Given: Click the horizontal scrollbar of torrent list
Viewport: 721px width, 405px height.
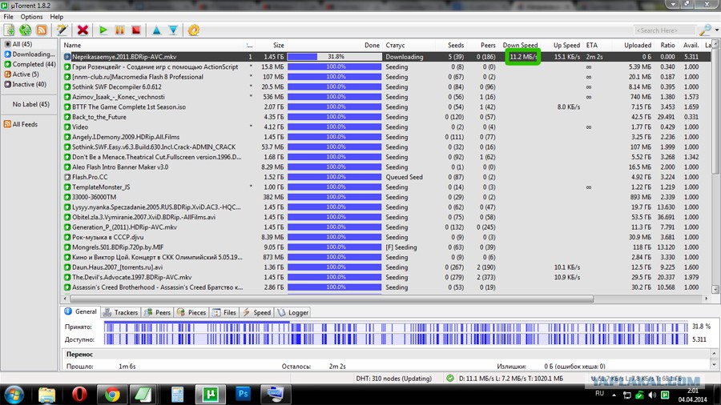Looking at the screenshot, I should pyautogui.click(x=332, y=299).
